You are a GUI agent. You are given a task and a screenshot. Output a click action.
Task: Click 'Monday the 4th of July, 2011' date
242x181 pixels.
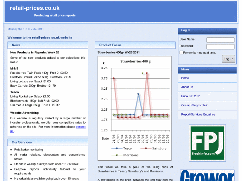(26, 29)
